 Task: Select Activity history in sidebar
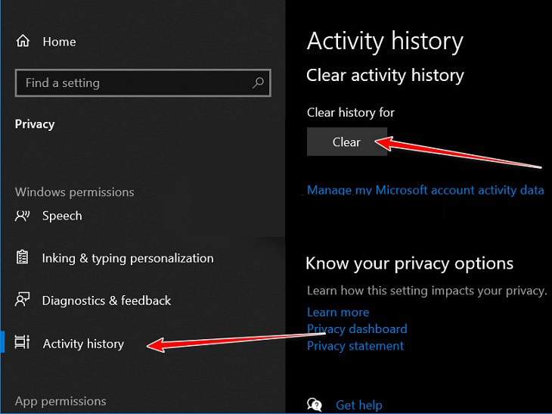(83, 344)
